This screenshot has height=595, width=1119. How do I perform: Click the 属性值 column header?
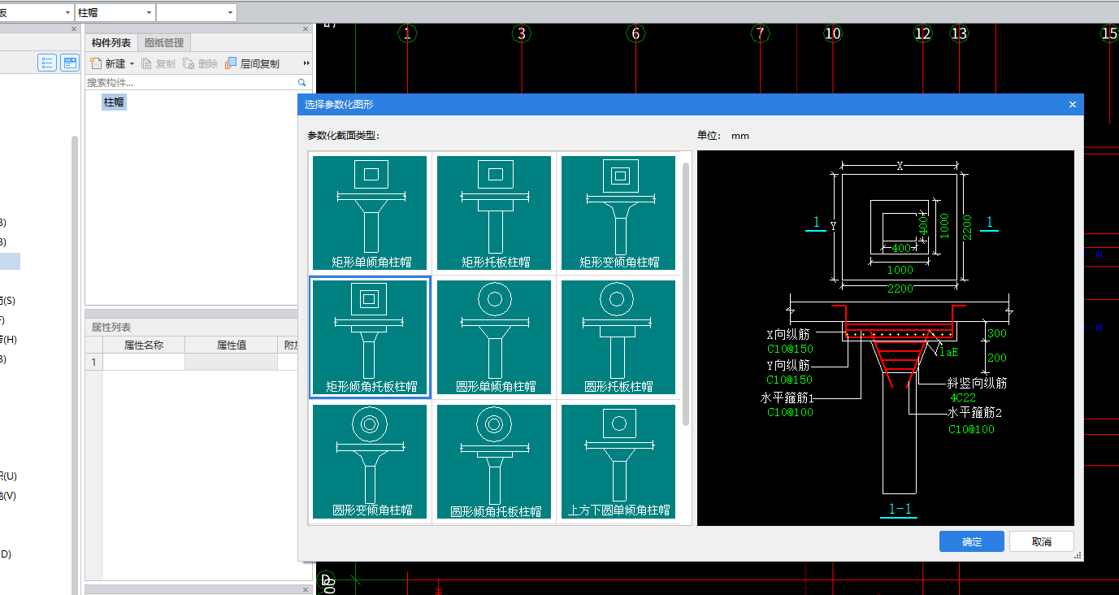click(232, 345)
